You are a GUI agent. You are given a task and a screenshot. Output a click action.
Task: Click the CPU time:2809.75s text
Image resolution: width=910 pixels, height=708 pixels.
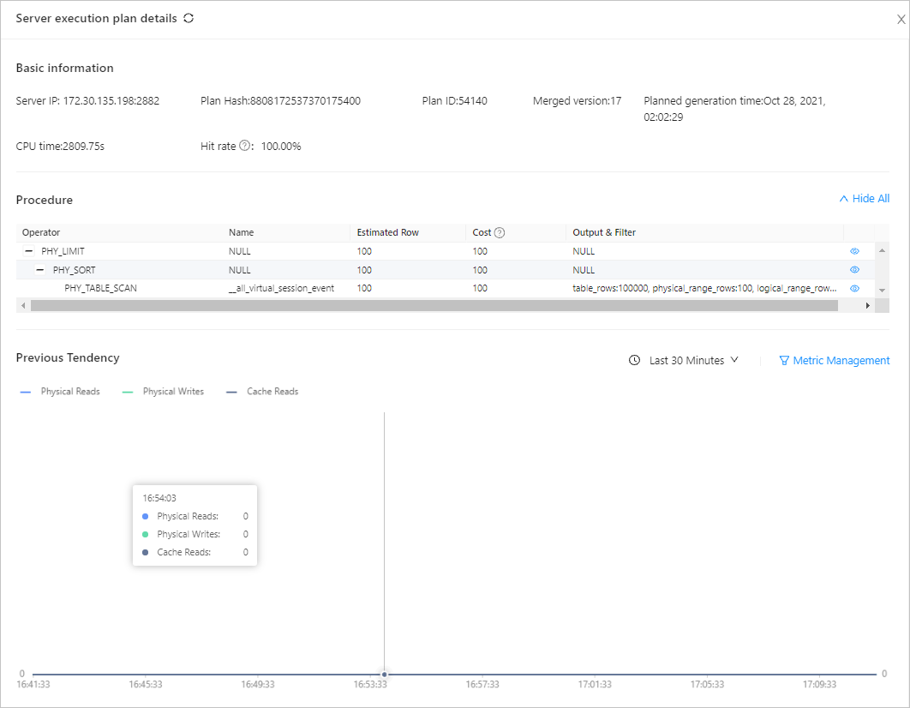click(60, 147)
